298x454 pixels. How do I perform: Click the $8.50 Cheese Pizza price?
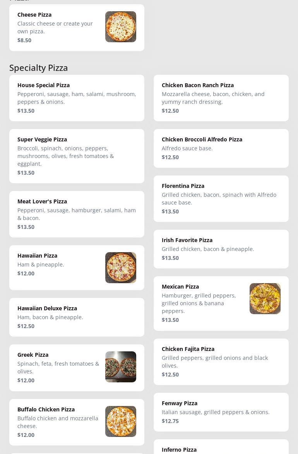[24, 40]
